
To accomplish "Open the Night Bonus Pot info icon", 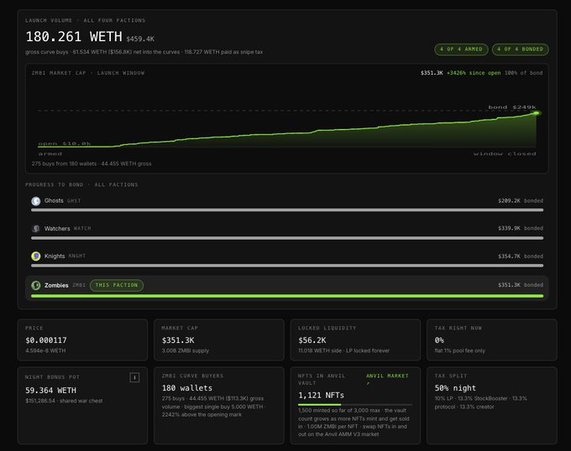I will click(134, 377).
